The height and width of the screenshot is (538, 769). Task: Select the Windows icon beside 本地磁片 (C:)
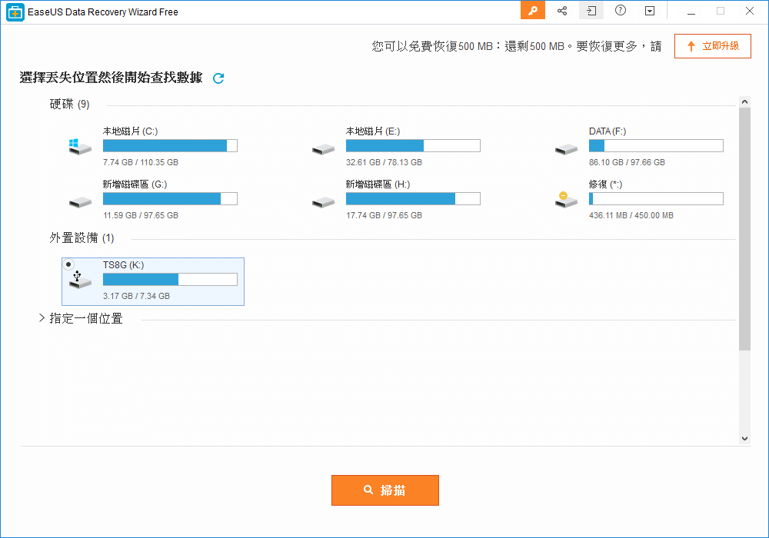79,146
